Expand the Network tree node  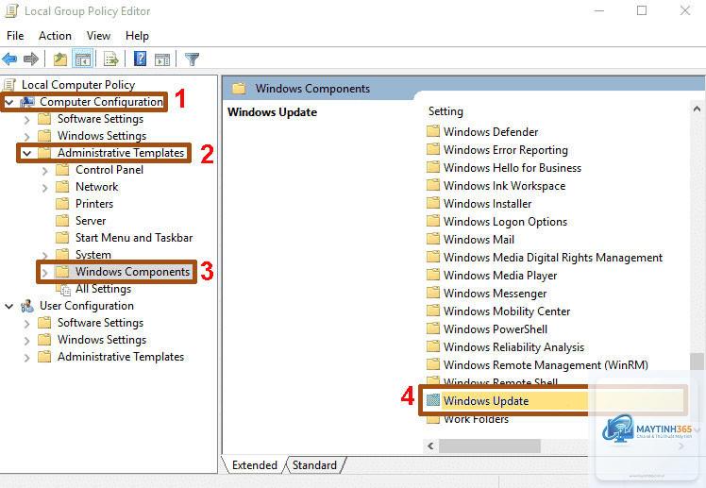(x=44, y=188)
